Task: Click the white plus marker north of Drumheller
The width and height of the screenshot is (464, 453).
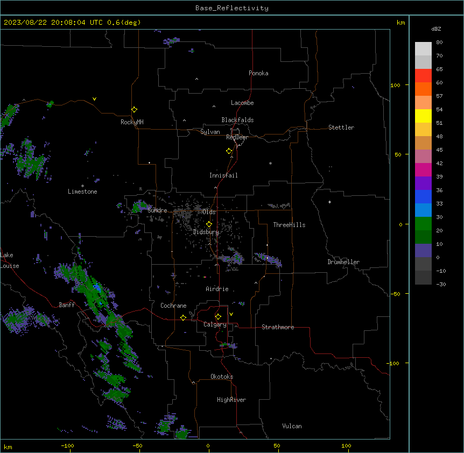Action: tap(329, 202)
